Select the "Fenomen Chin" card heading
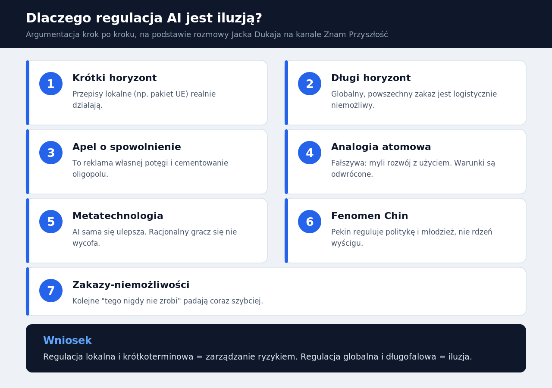552x388 pixels. [370, 216]
